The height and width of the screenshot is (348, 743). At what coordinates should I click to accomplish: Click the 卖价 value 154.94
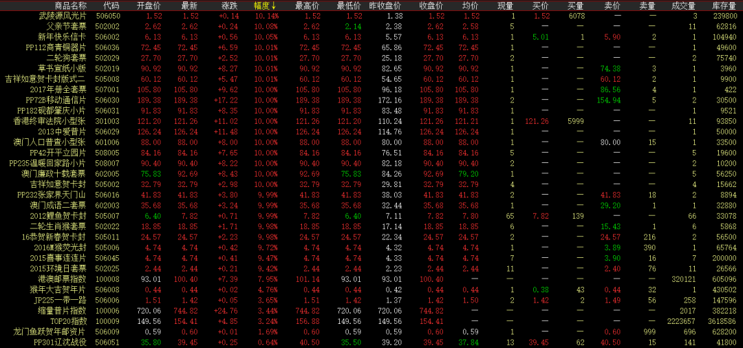[608, 100]
